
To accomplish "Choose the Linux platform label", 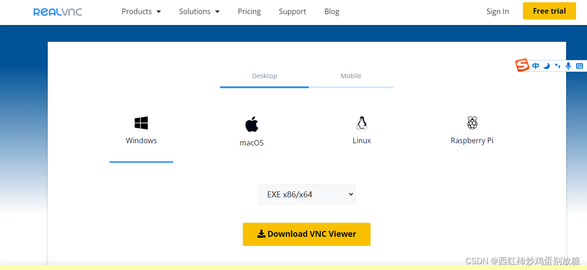I will [362, 140].
